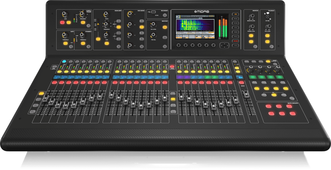Toggle the yellow GATE button

pos(65,43)
